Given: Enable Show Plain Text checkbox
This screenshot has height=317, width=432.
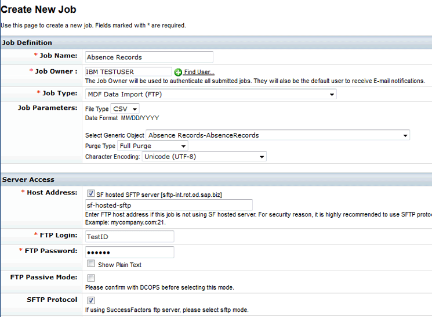Looking at the screenshot, I should click(91, 264).
